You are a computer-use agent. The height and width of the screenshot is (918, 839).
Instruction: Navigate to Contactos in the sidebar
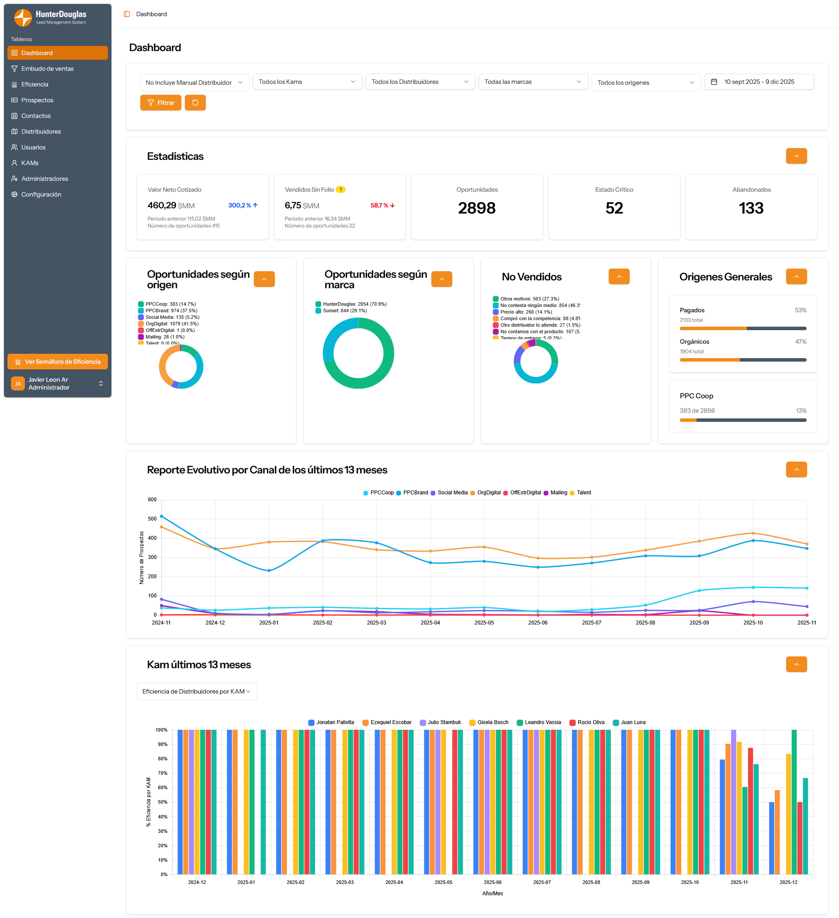(35, 116)
